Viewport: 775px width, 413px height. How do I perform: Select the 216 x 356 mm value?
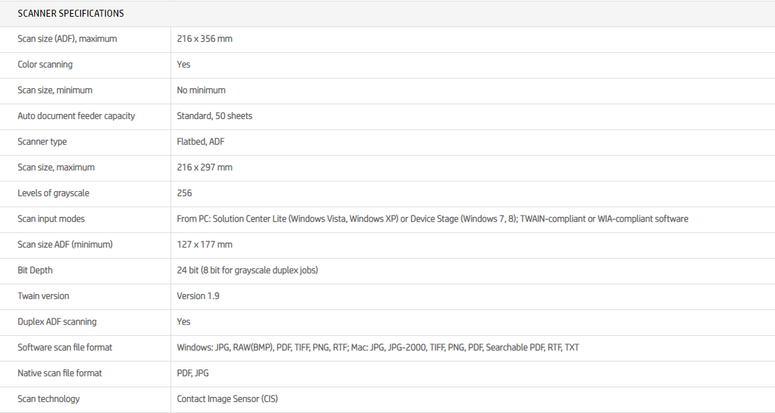205,39
